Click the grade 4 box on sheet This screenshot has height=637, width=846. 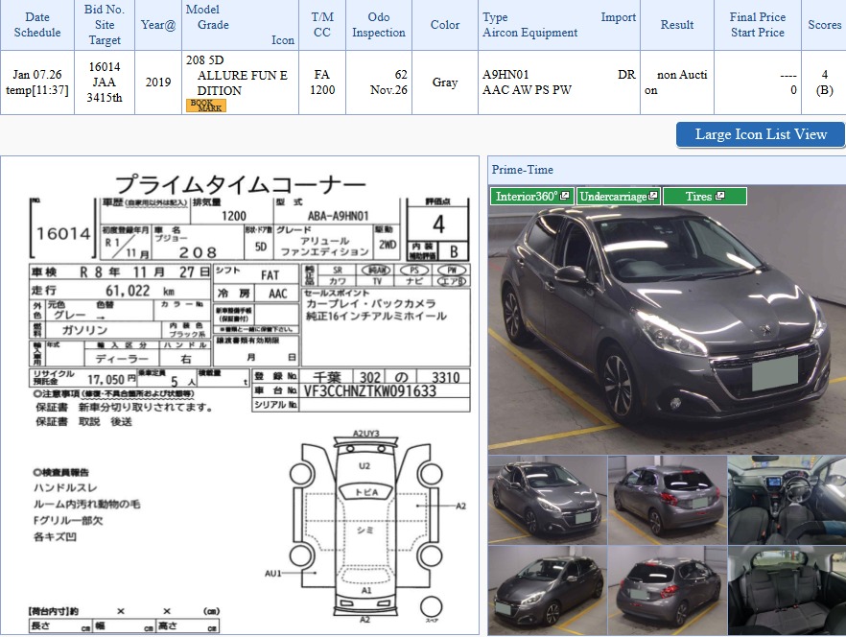click(x=437, y=224)
